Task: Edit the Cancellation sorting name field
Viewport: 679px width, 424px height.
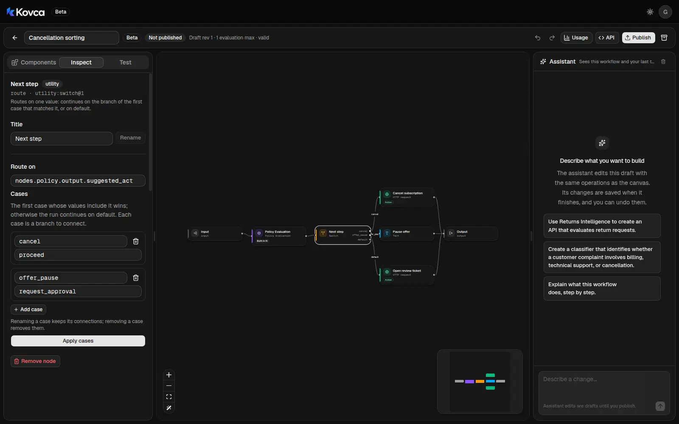Action: tap(71, 38)
